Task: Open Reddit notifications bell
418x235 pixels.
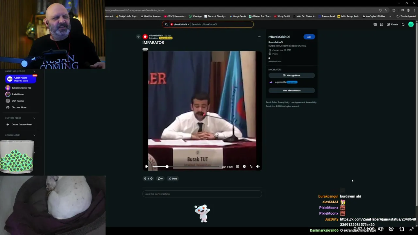Action: click(x=403, y=24)
